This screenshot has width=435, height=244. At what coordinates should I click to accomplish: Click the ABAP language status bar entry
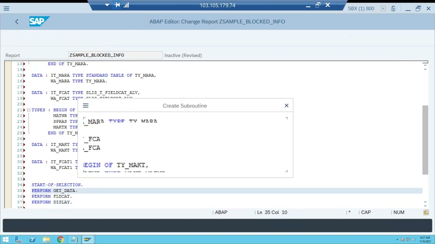point(221,212)
